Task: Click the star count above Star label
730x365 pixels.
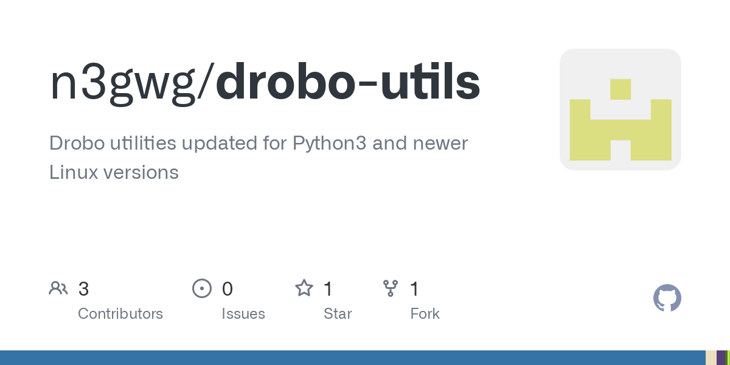Action: [x=328, y=289]
